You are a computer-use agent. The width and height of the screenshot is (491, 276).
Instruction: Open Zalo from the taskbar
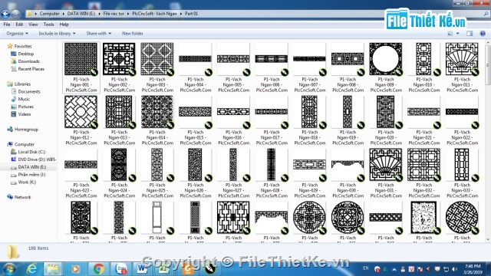click(x=121, y=269)
